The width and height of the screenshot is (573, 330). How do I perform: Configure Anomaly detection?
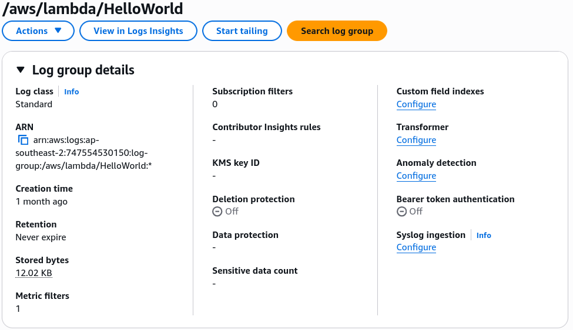pos(416,176)
